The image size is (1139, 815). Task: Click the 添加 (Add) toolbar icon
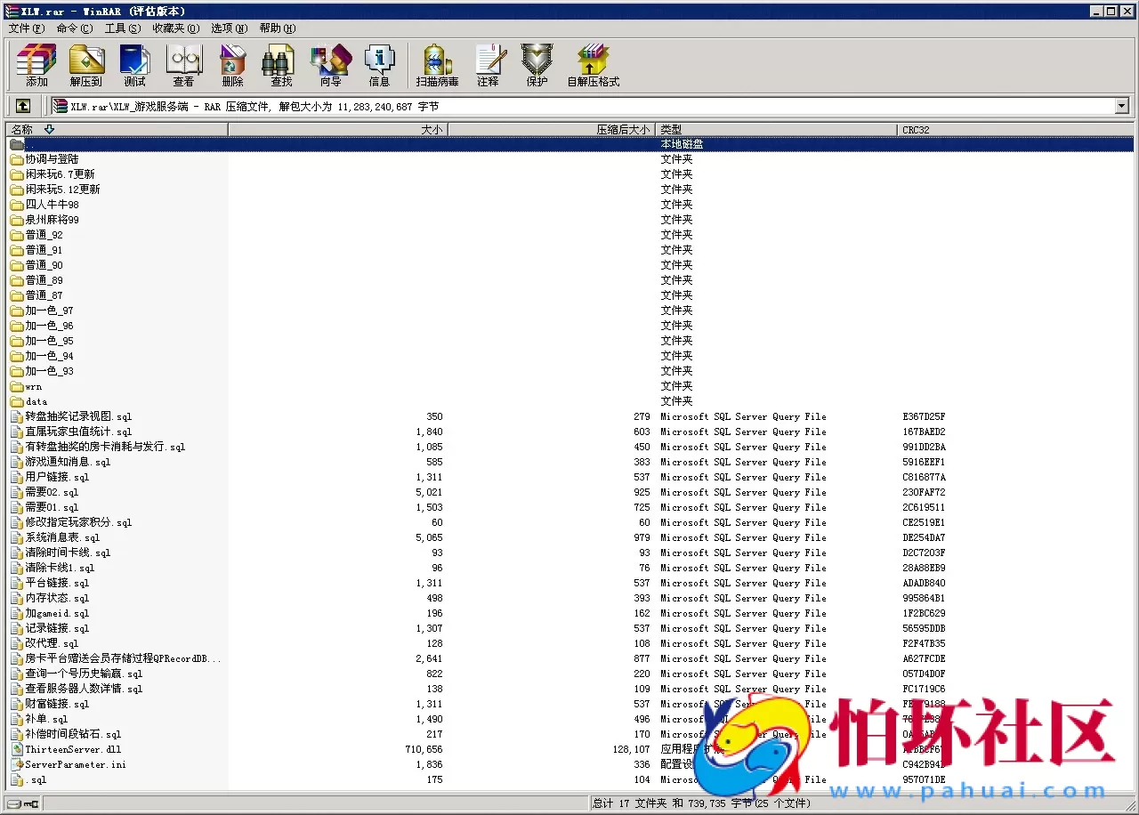36,64
